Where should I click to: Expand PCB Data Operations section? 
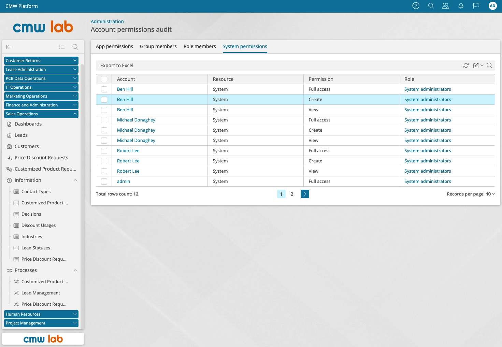[x=41, y=78]
